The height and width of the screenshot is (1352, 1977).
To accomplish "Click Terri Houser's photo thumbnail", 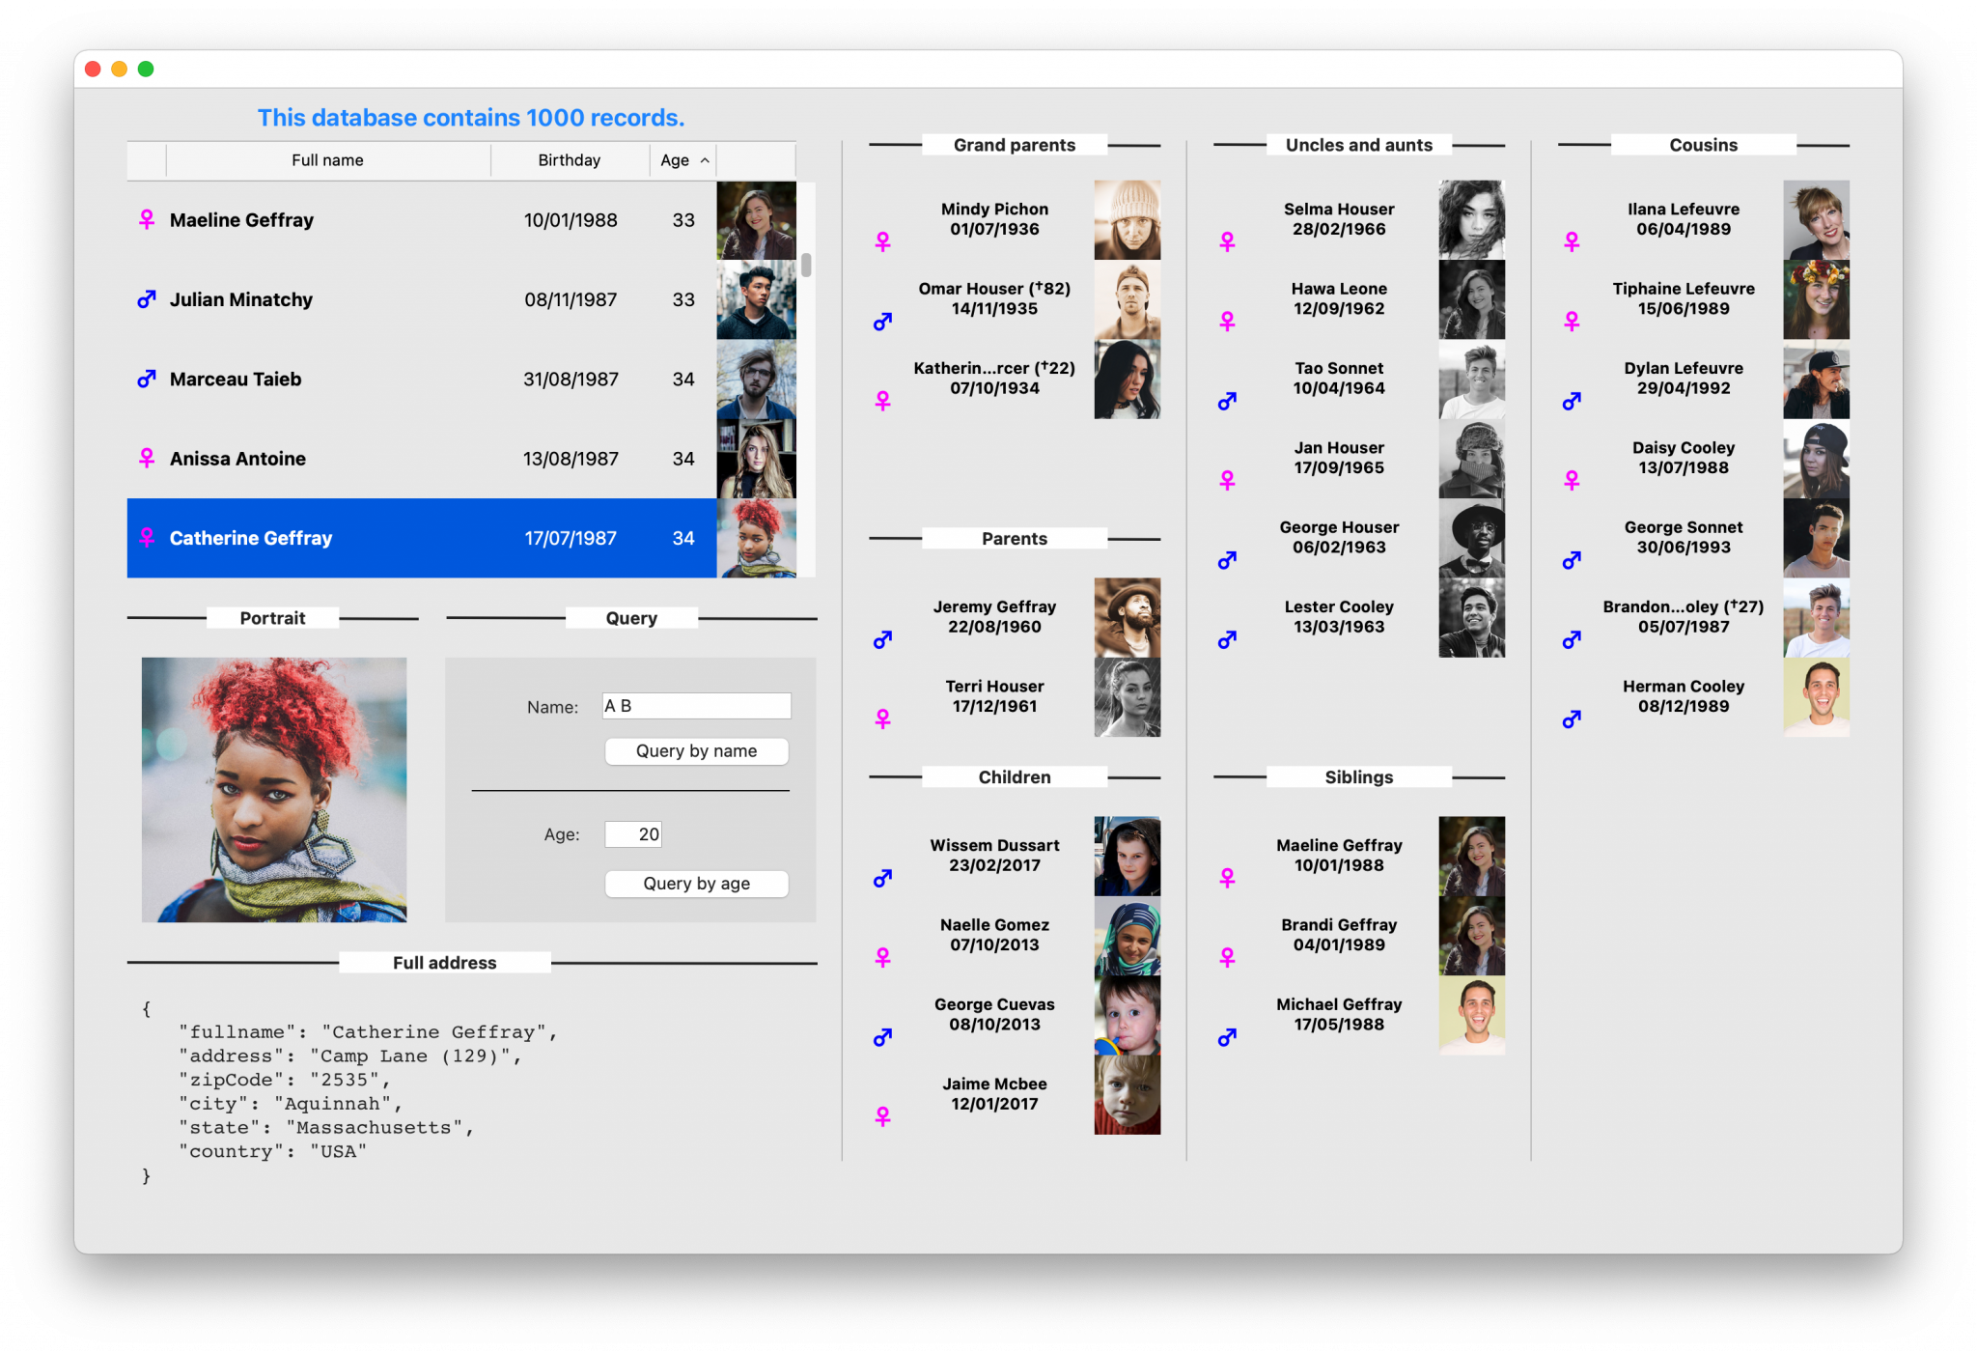I will 1128,697.
